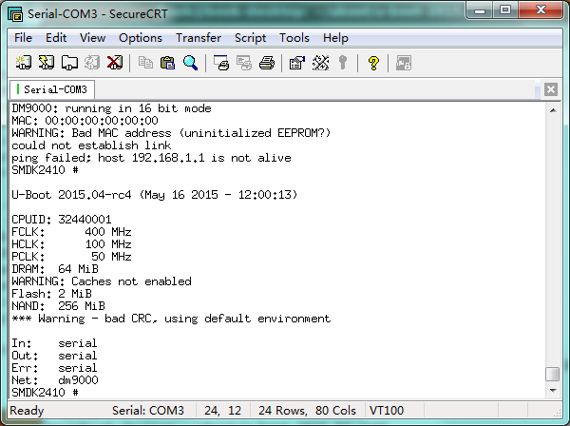The image size is (570, 426).
Task: Click the 'NAND: 256 MiB' line
Action: click(58, 306)
